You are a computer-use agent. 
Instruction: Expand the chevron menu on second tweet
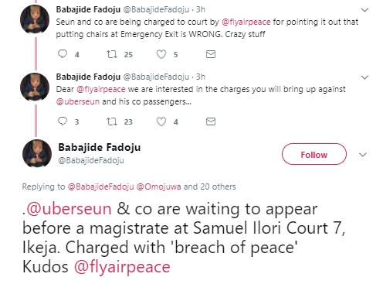(x=364, y=77)
